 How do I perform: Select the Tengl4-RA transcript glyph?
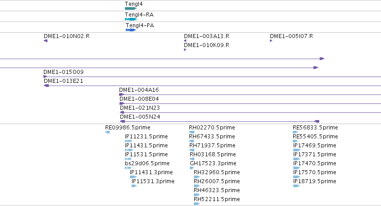(131, 19)
